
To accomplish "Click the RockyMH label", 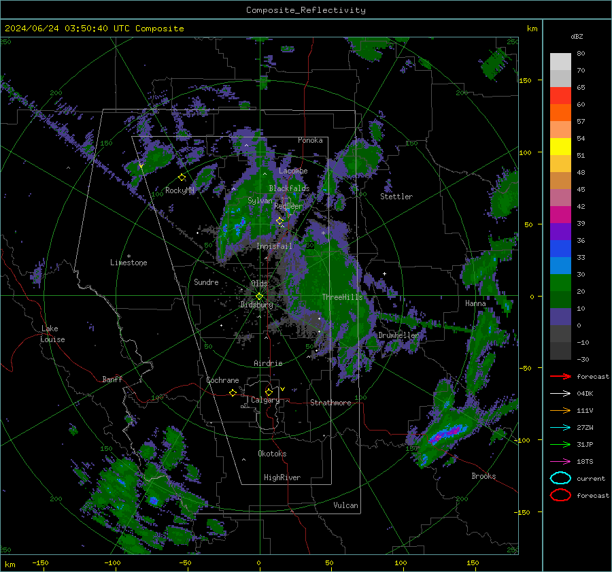I will pos(180,190).
